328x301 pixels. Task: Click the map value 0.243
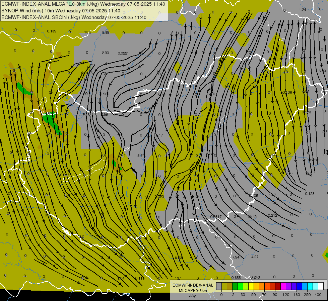pyautogui.click(x=255, y=277)
